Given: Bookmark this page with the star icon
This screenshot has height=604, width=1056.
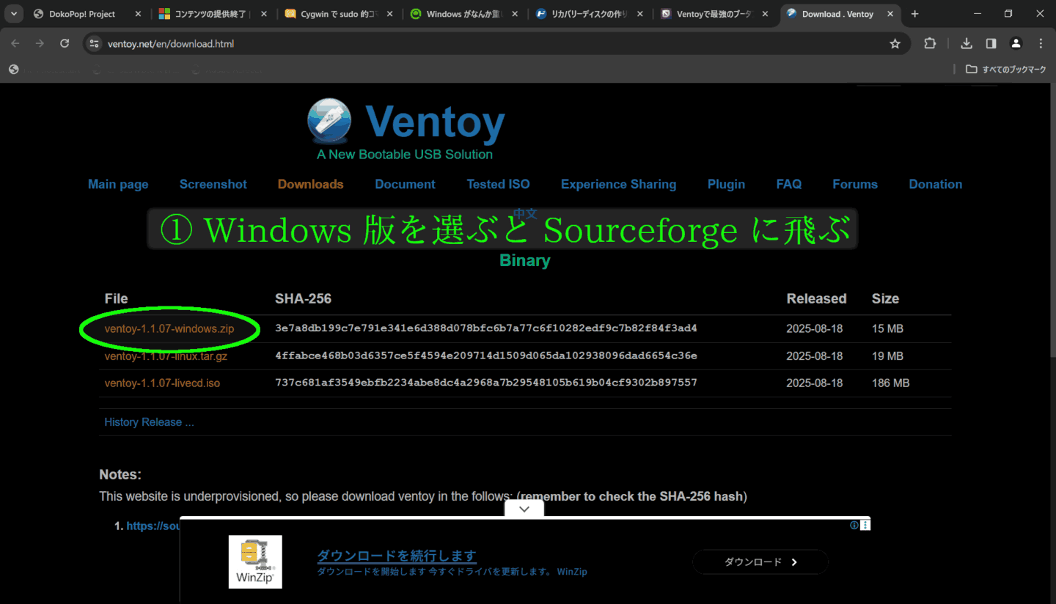Looking at the screenshot, I should tap(895, 44).
